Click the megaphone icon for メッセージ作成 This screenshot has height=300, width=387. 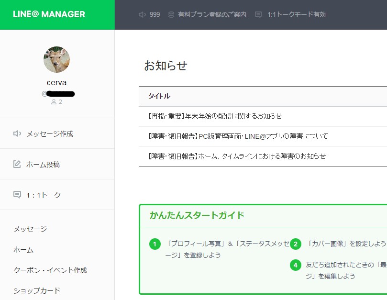click(x=17, y=133)
